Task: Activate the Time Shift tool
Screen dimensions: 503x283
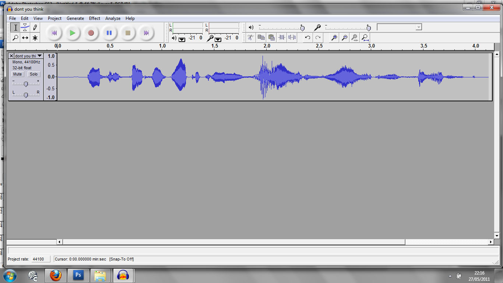Action: tap(25, 37)
